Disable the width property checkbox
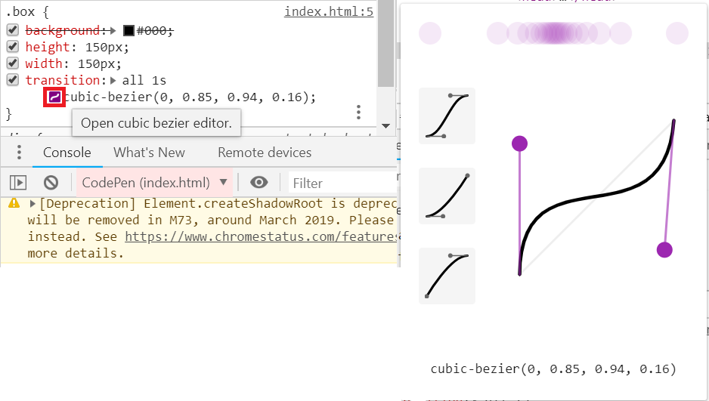The height and width of the screenshot is (401, 709). point(13,63)
